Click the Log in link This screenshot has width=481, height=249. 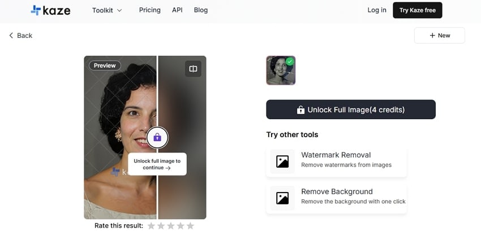(x=377, y=10)
